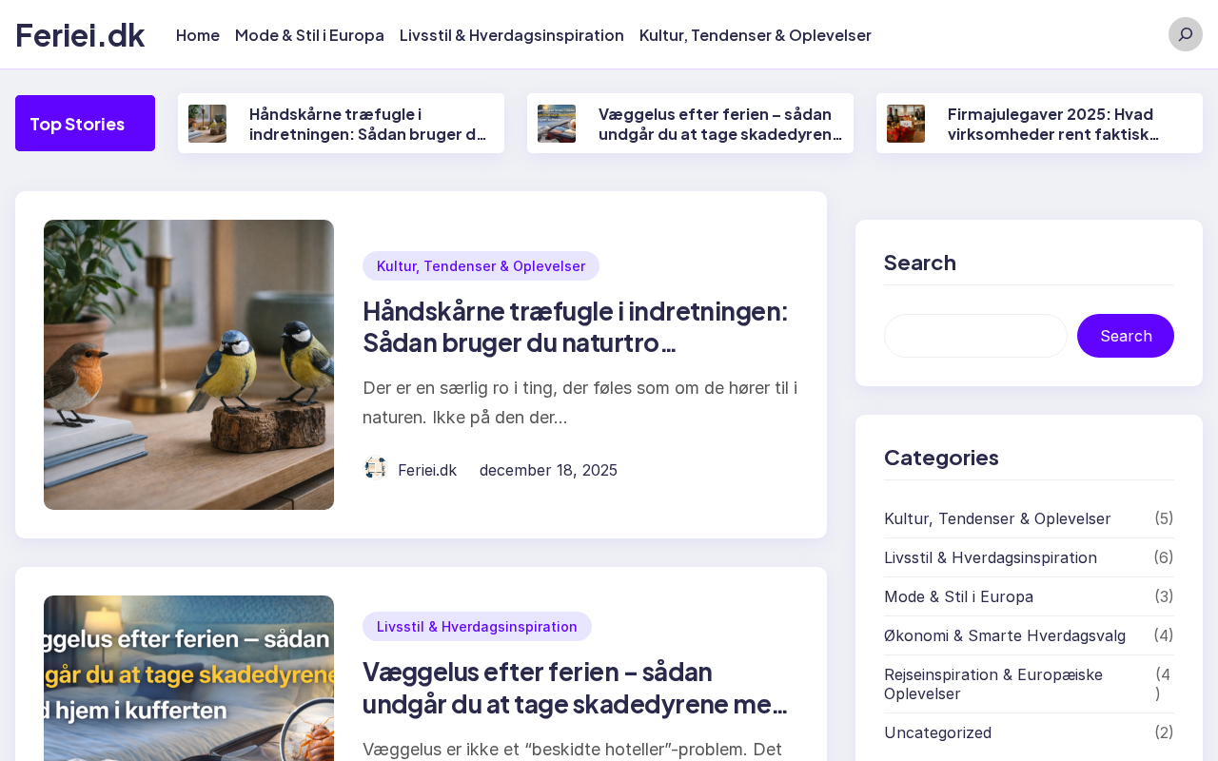1218x761 pixels.
Task: Open category Livsstil & Hverdagsinspiration in sidebar
Action: pyautogui.click(x=991, y=557)
